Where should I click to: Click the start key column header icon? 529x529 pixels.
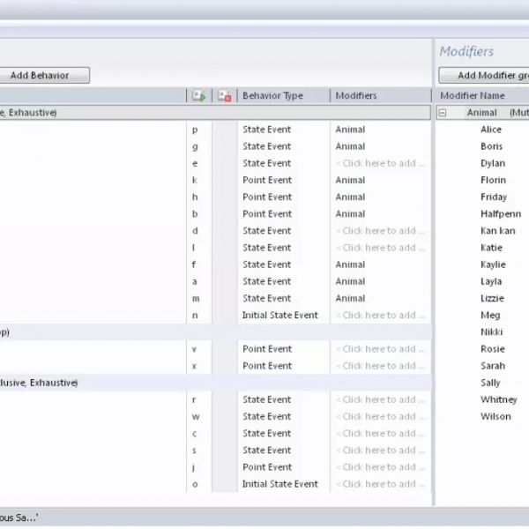[x=199, y=95]
